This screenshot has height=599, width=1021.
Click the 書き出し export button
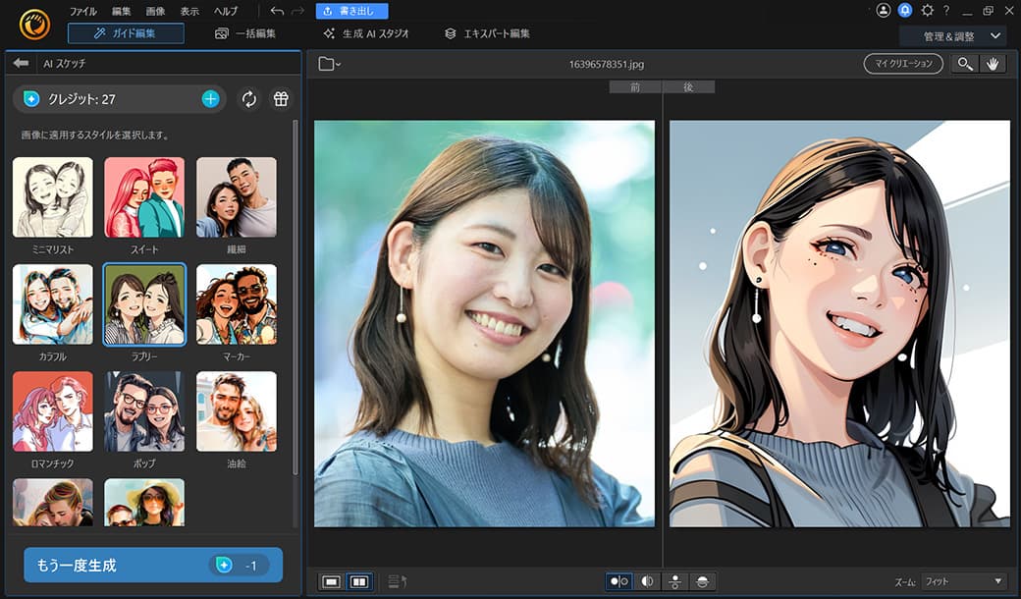(x=353, y=10)
